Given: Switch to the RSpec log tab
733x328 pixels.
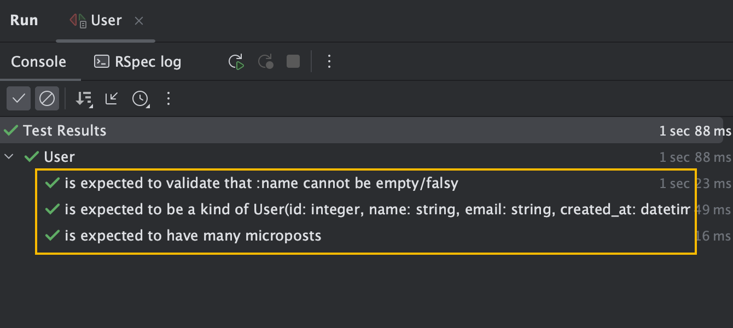Looking at the screenshot, I should [138, 62].
